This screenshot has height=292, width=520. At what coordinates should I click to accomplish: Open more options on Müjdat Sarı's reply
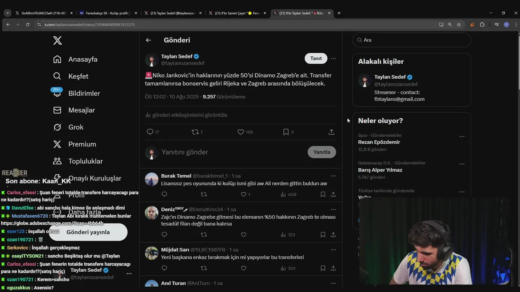(333, 250)
